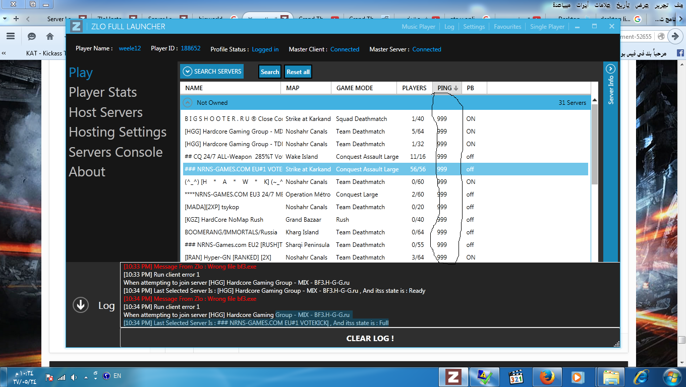Click the Action Center flag tray icon

pos(49,377)
